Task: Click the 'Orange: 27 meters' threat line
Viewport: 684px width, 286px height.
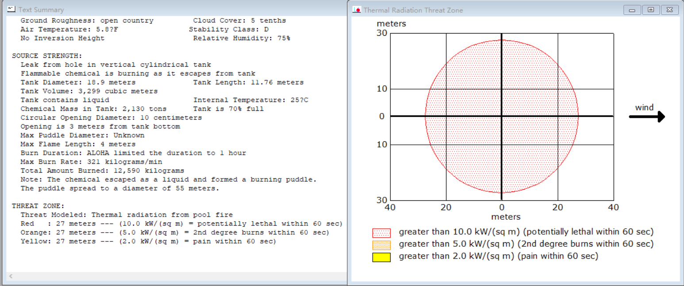Action: point(175,233)
